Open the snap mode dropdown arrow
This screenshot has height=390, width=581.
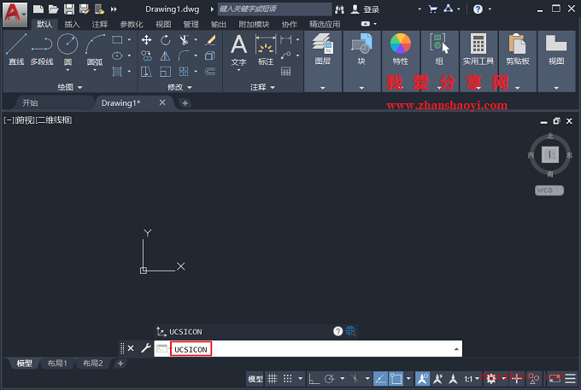click(x=300, y=379)
